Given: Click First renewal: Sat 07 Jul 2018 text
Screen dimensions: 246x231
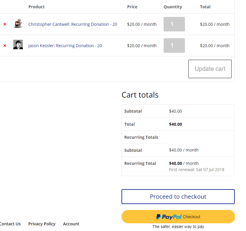Looking at the screenshot, I should pyautogui.click(x=197, y=170).
